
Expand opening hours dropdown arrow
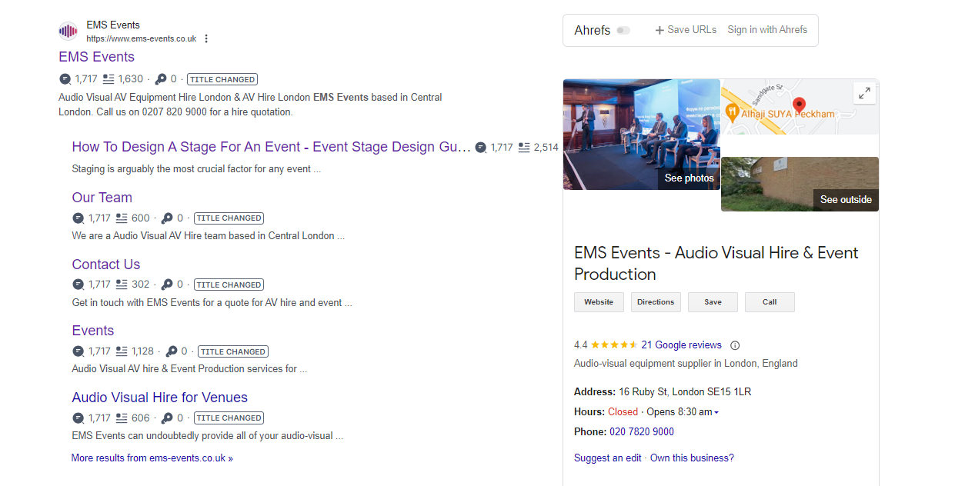(716, 413)
